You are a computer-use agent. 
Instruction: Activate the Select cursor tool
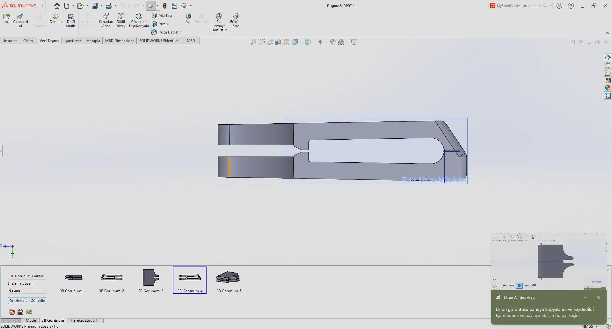click(151, 6)
